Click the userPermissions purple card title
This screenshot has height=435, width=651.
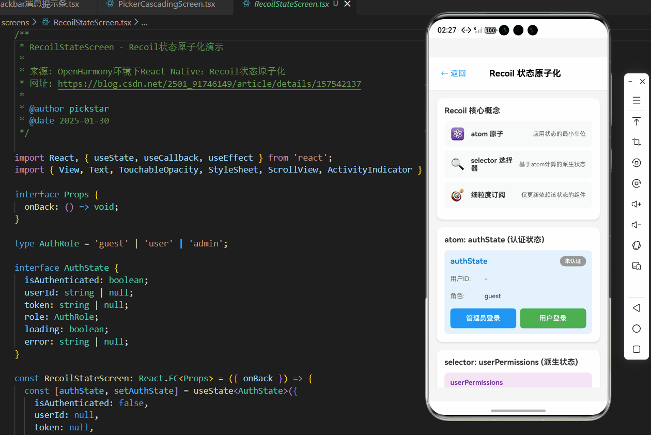(x=476, y=382)
